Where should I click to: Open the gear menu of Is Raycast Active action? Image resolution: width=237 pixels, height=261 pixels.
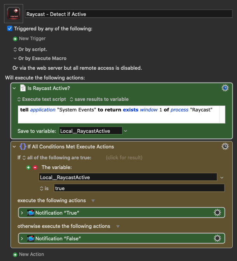coord(225,88)
